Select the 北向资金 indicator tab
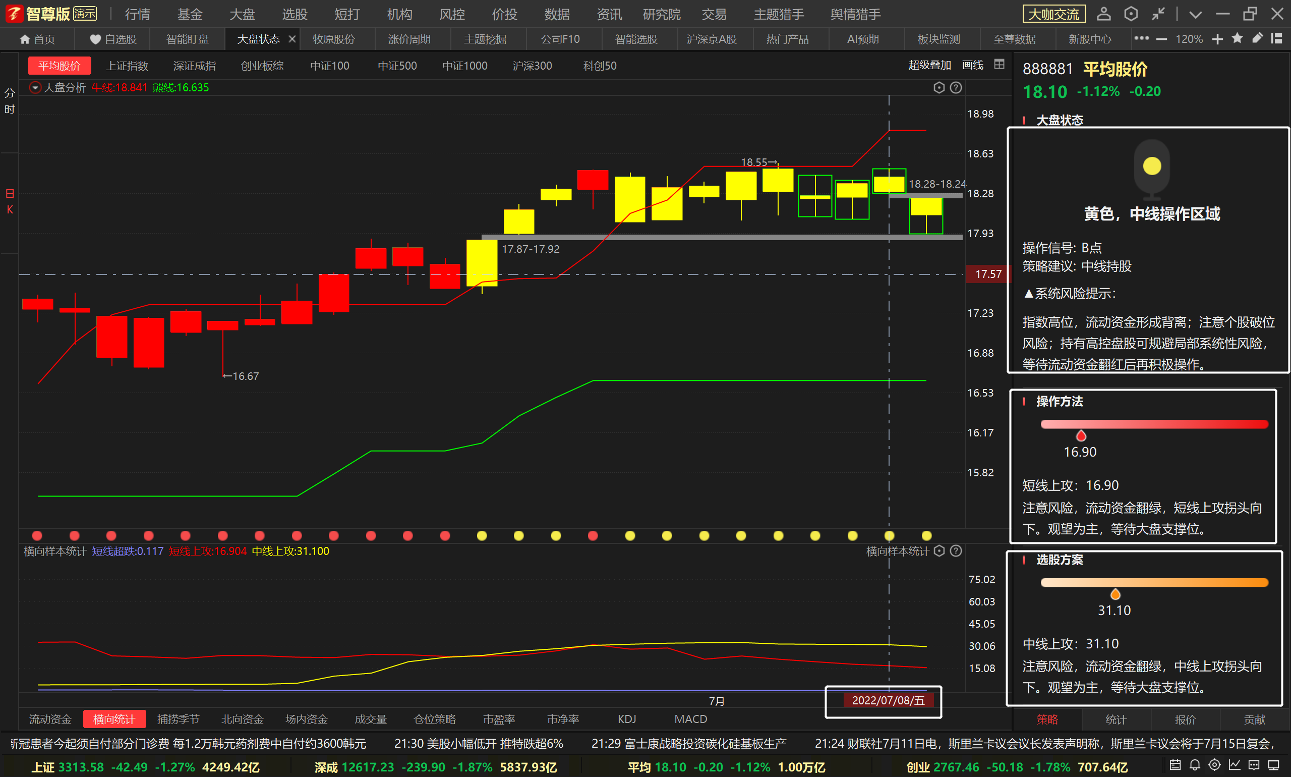 coord(242,719)
